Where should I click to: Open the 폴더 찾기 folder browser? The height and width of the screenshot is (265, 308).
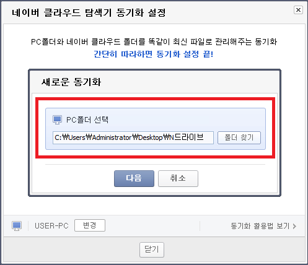point(239,137)
